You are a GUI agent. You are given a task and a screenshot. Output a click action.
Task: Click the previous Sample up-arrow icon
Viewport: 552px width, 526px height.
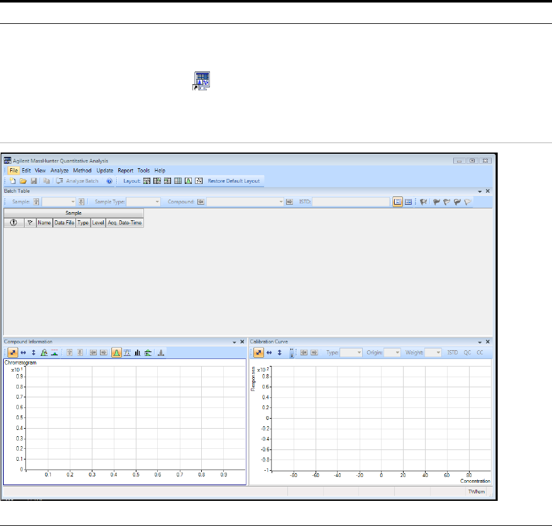pyautogui.click(x=36, y=201)
